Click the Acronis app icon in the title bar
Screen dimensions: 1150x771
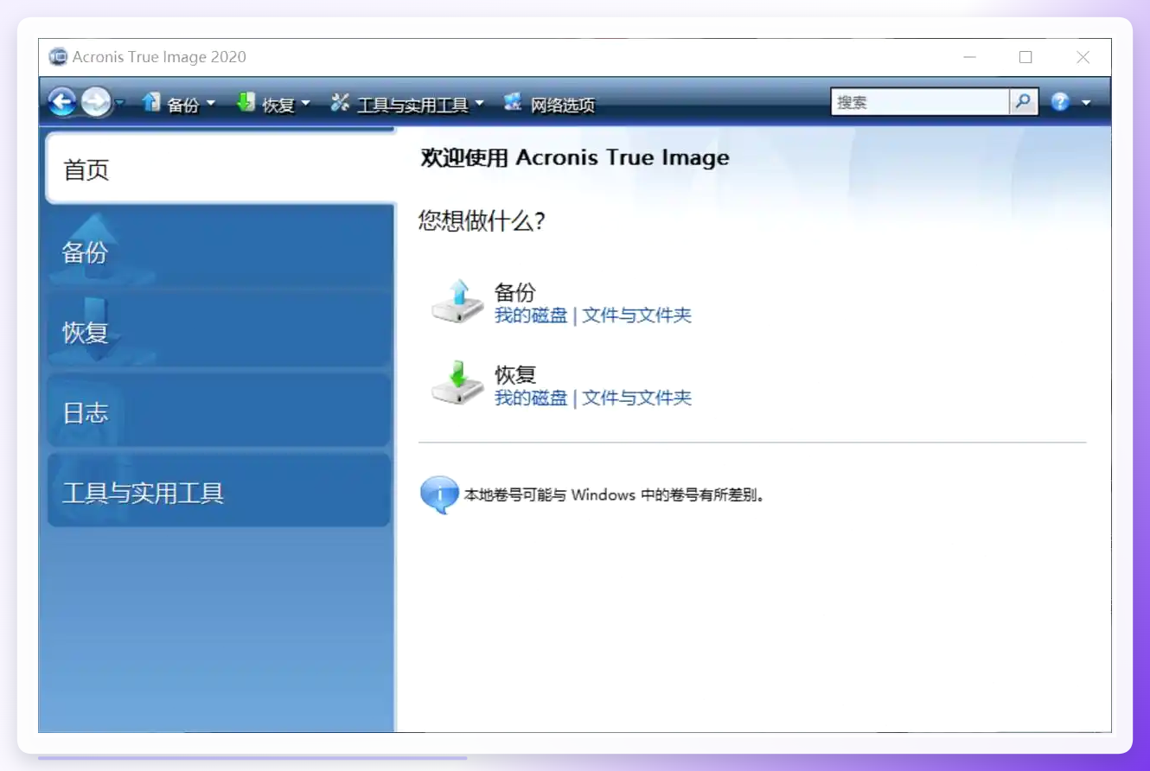58,57
